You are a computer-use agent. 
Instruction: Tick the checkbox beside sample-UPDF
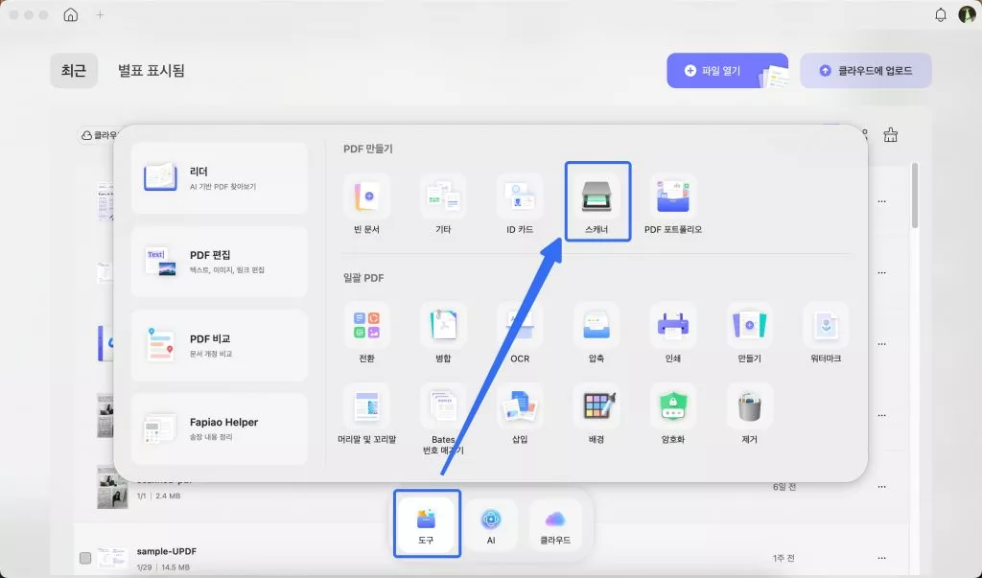pos(85,558)
